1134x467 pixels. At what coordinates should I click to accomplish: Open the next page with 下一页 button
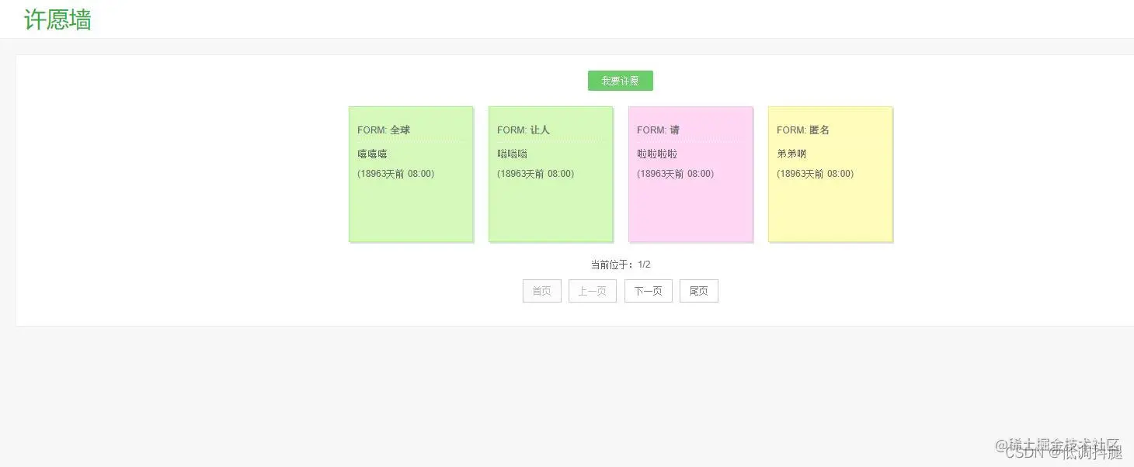pyautogui.click(x=648, y=290)
